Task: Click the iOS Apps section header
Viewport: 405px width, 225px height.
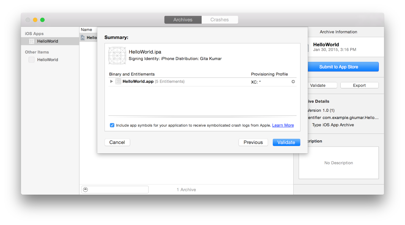Action: [34, 34]
